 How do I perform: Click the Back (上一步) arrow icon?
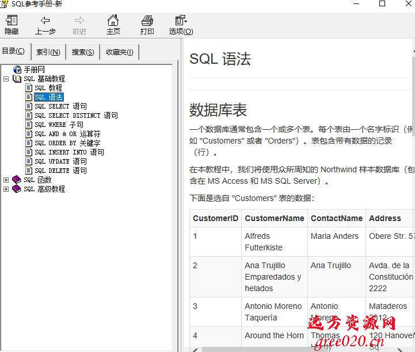(x=45, y=21)
